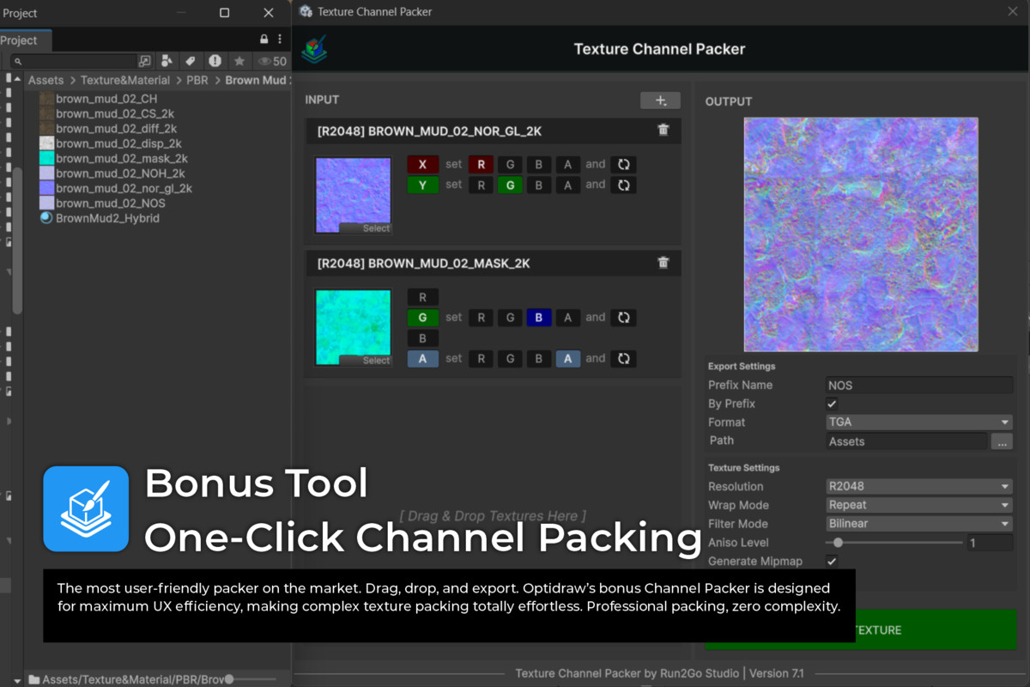Click the invert icon on the X channel row
This screenshot has height=687, width=1030.
(624, 164)
